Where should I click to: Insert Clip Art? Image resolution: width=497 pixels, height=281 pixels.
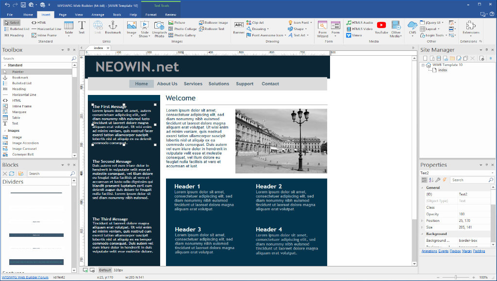point(255,22)
